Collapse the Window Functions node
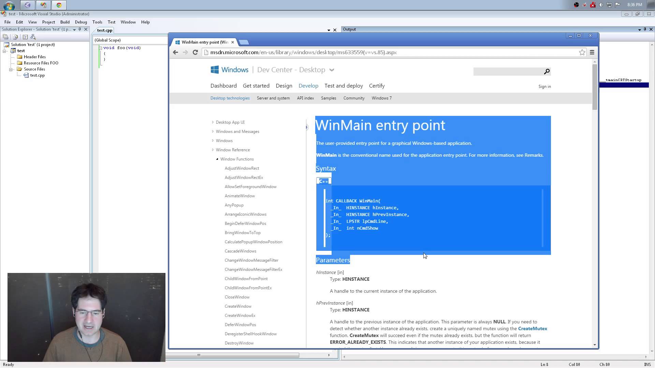Viewport: 655px width, 368px height. (x=217, y=159)
